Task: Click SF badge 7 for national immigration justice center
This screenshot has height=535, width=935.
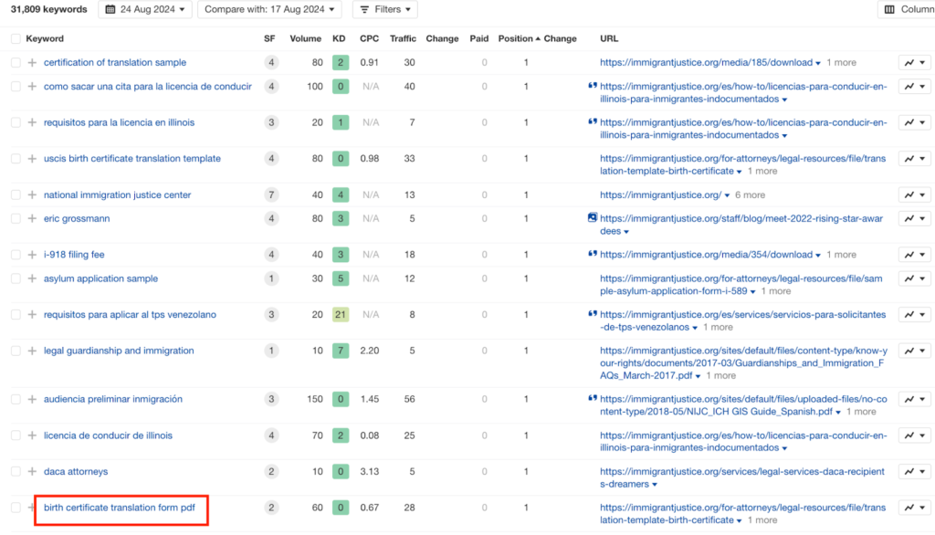Action: 271,195
